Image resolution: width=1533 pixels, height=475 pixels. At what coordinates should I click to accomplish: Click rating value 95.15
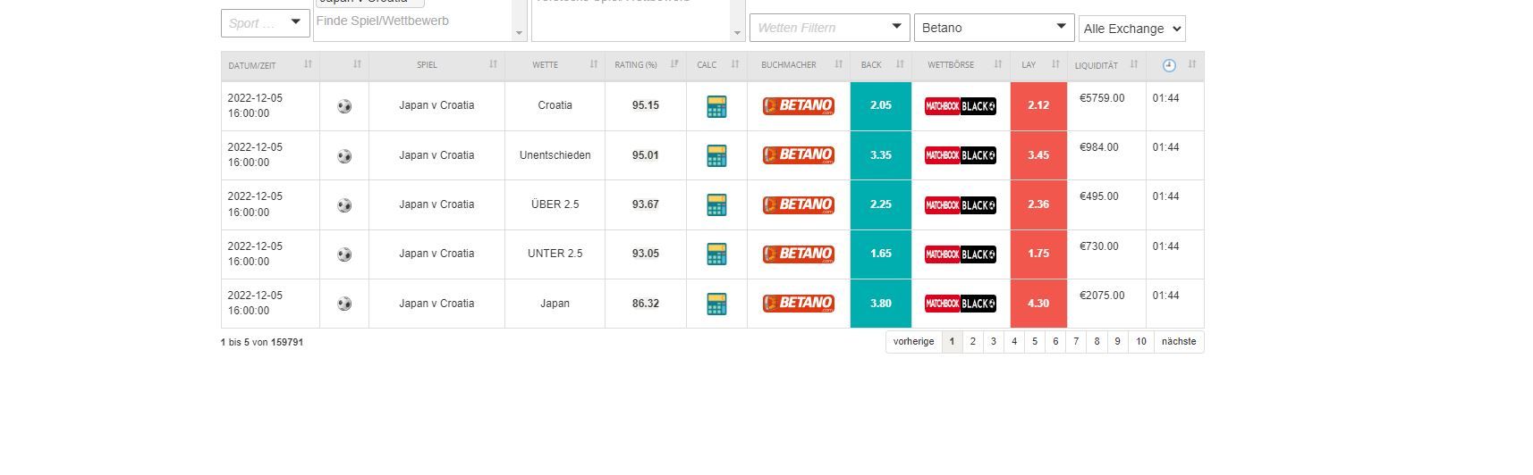(646, 105)
